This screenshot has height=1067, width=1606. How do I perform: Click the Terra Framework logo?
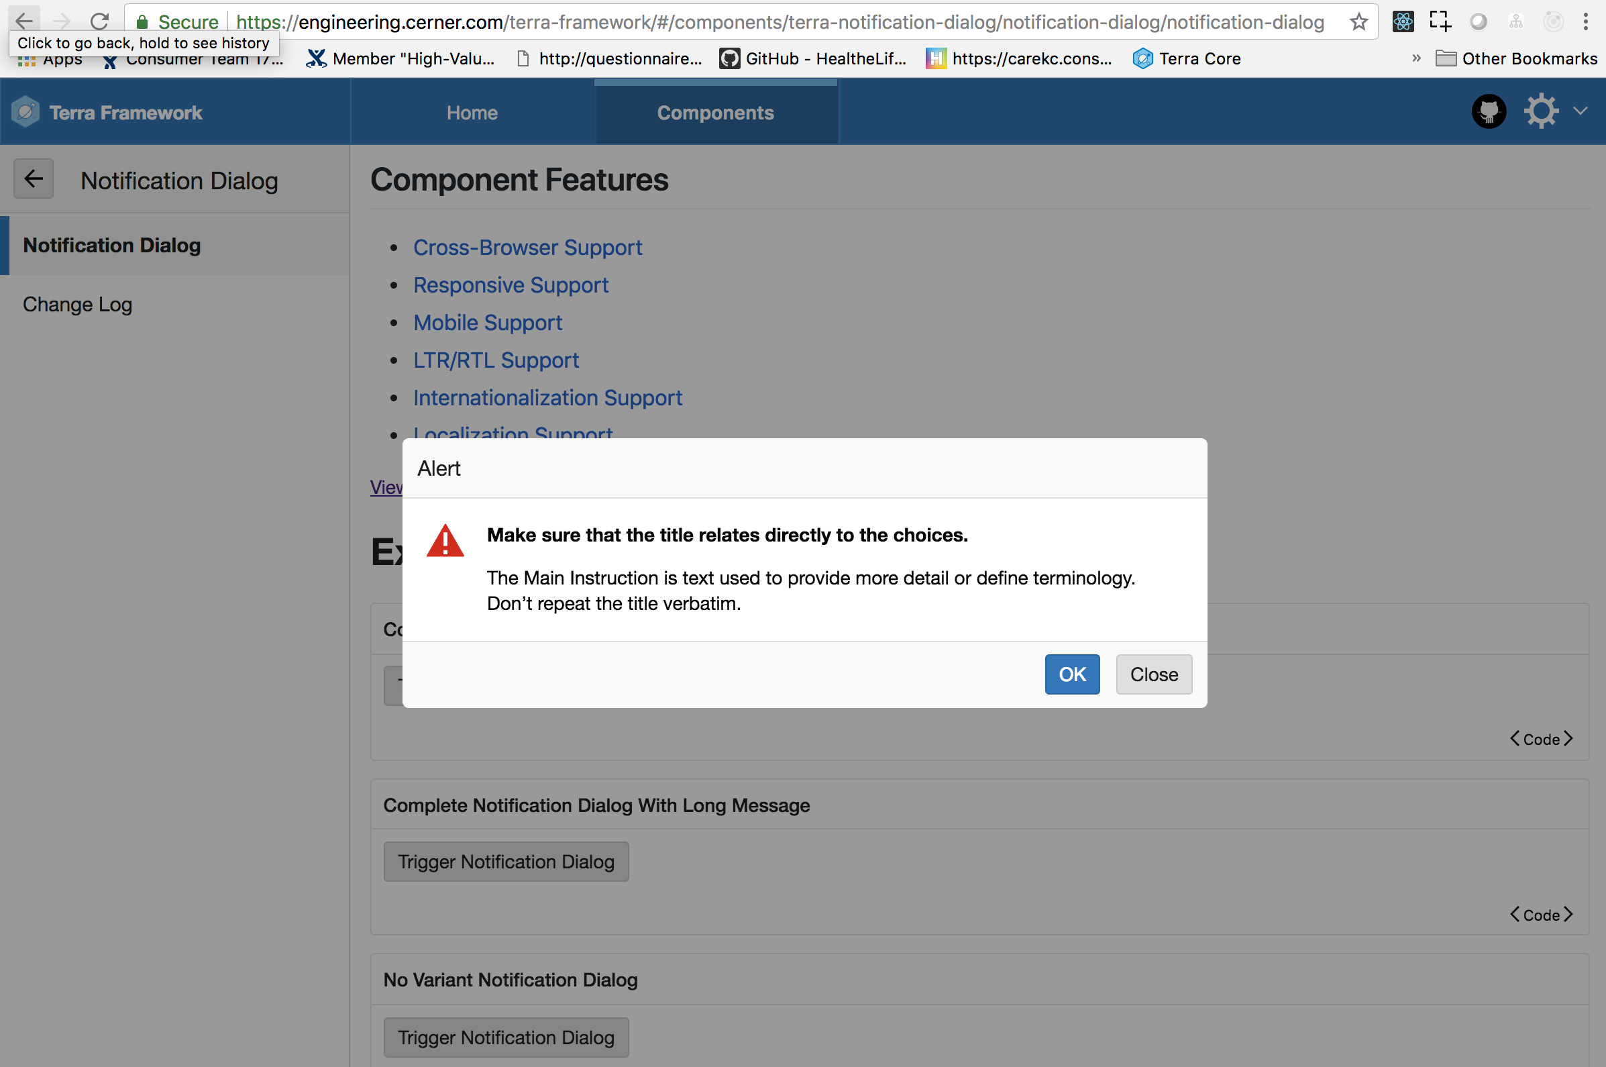pyautogui.click(x=107, y=111)
